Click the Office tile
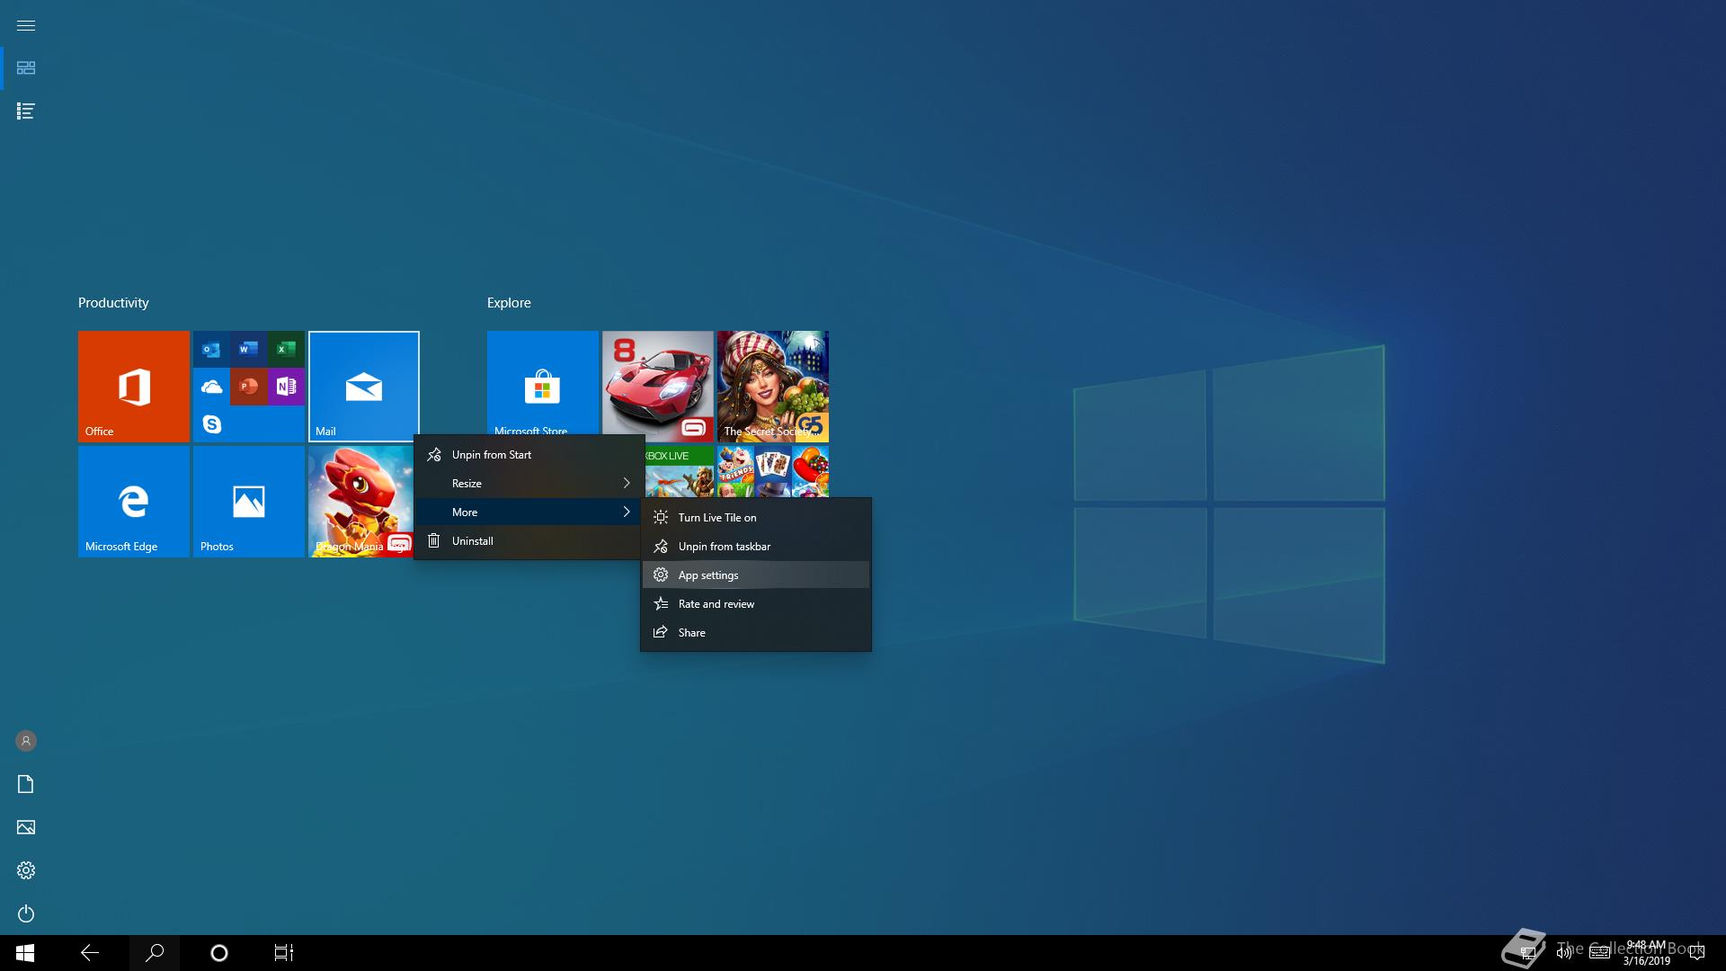This screenshot has width=1726, height=971. click(x=133, y=386)
